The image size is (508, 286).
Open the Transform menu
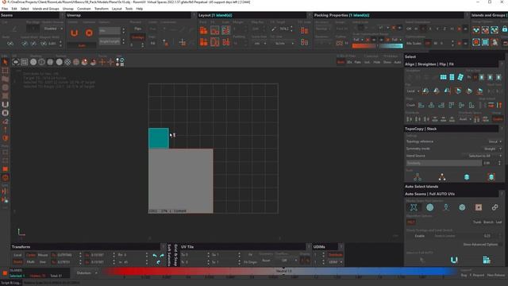tap(102, 9)
